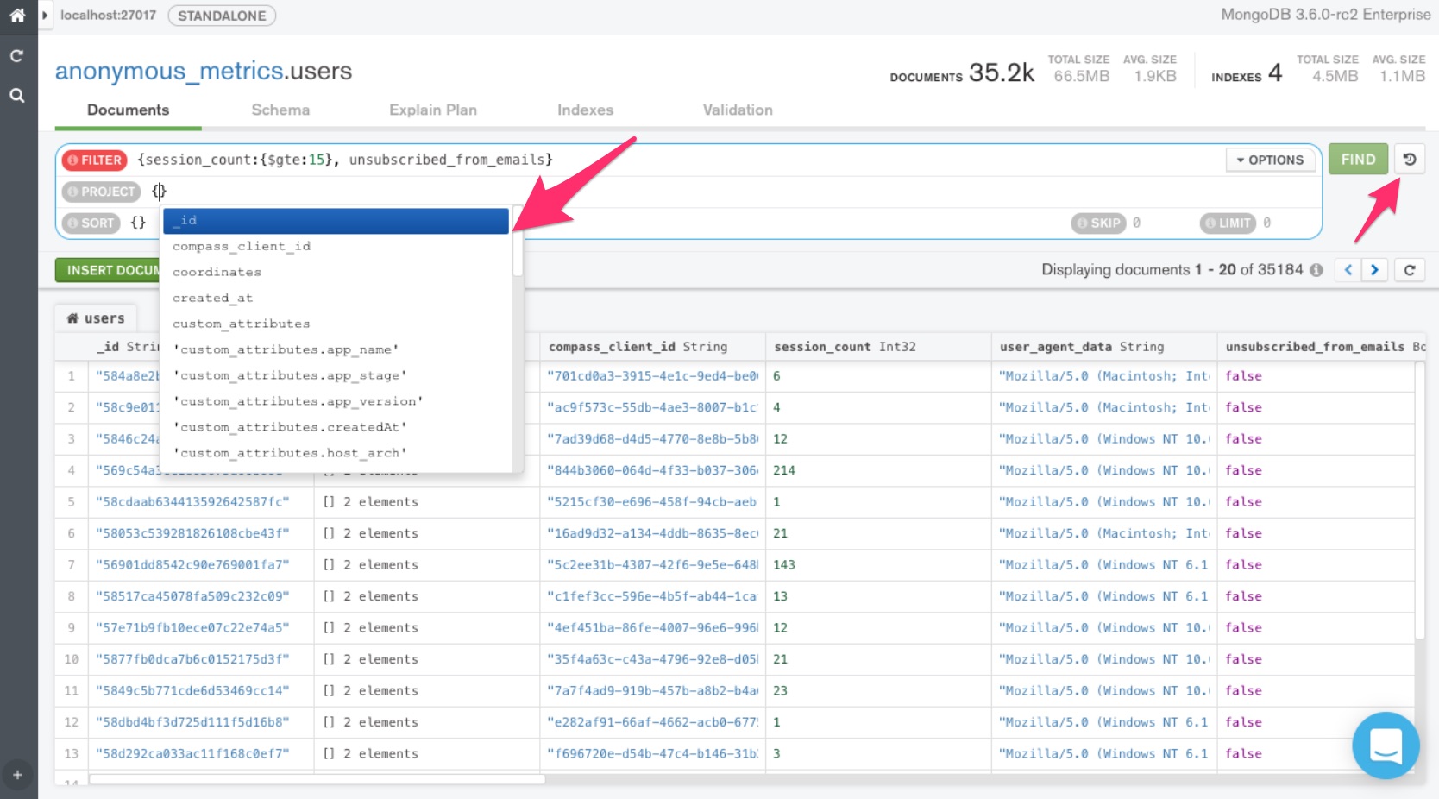This screenshot has height=799, width=1439.
Task: Pick 'custom_attributes.app_stage' suggestion
Action: click(336, 376)
